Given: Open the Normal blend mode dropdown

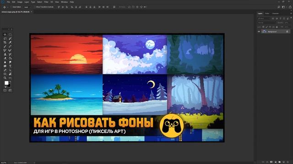Looking at the screenshot, I should [x=266, y=23].
